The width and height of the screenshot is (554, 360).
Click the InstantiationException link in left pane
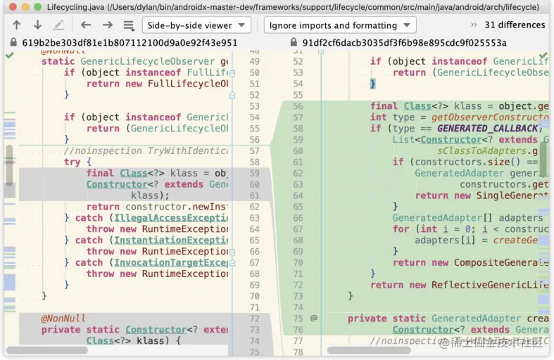[x=171, y=240]
